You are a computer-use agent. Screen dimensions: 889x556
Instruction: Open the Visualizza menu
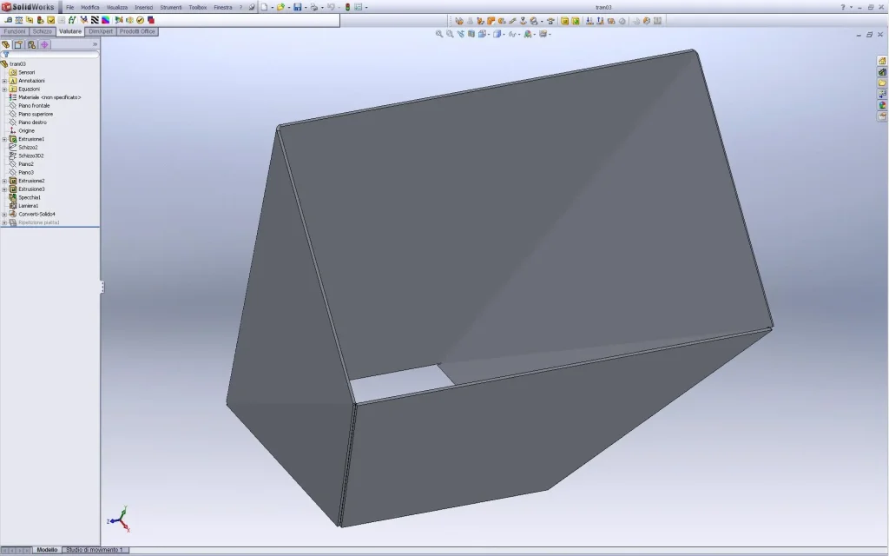[117, 7]
